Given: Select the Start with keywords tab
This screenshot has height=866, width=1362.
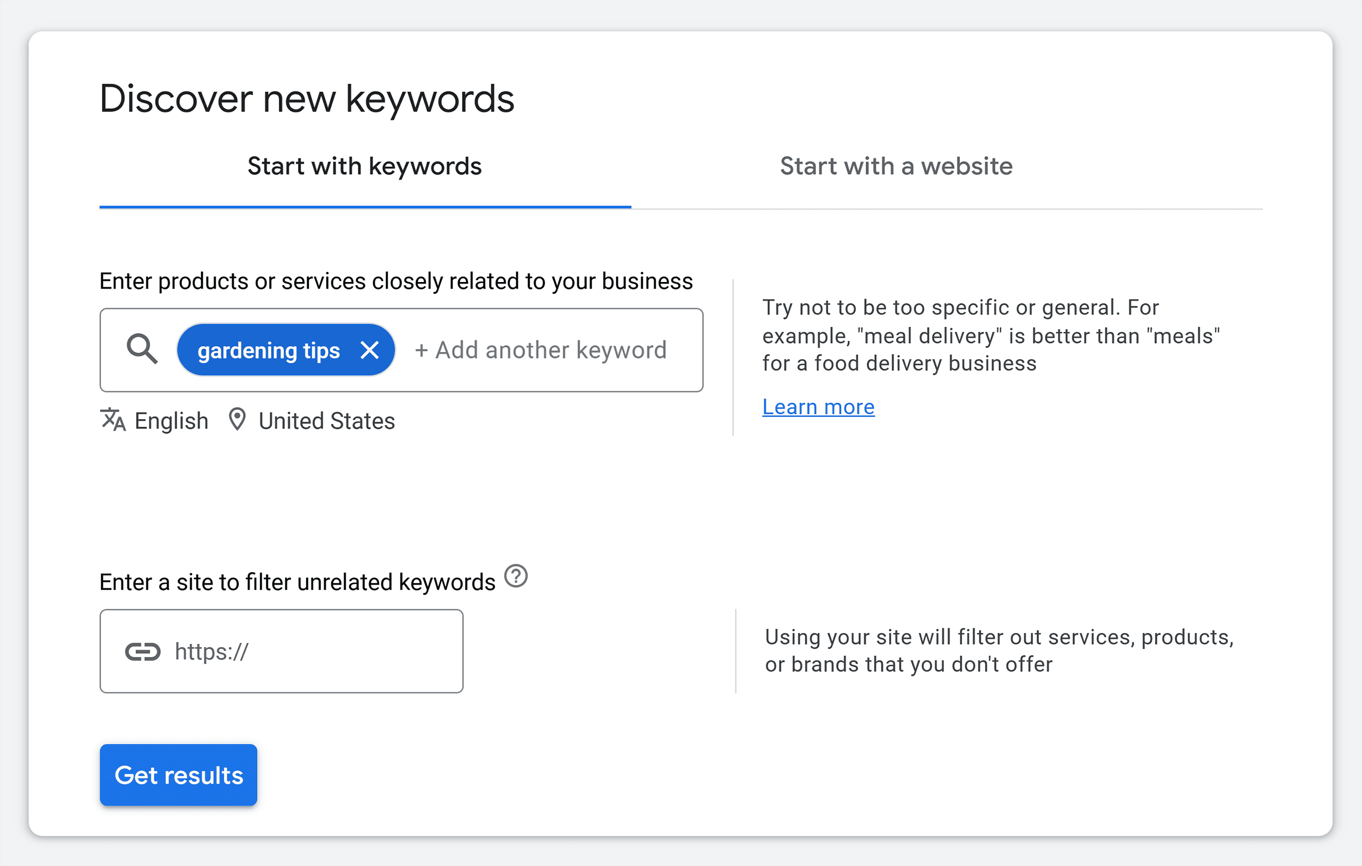Looking at the screenshot, I should [365, 166].
